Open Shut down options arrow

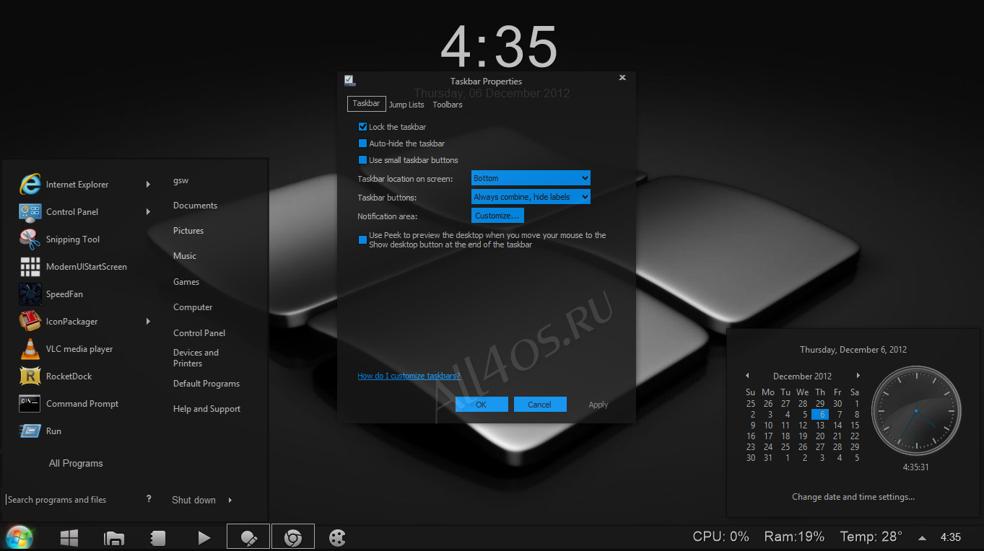coord(230,500)
